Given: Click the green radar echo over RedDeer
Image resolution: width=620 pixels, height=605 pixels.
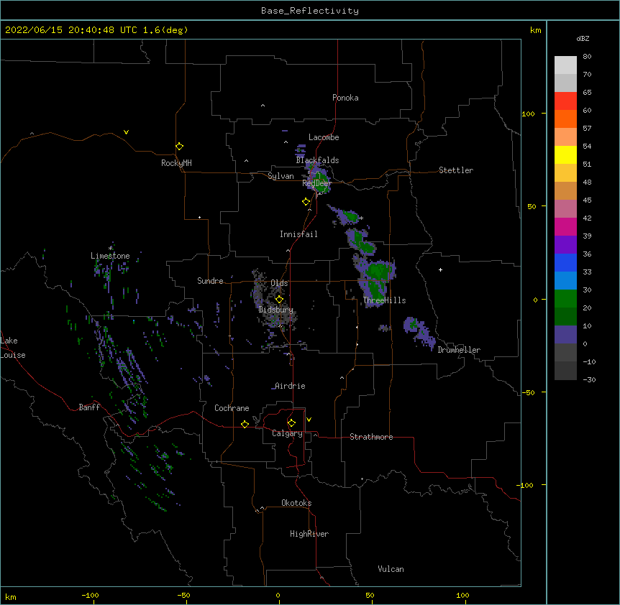Looking at the screenshot, I should coord(319,183).
